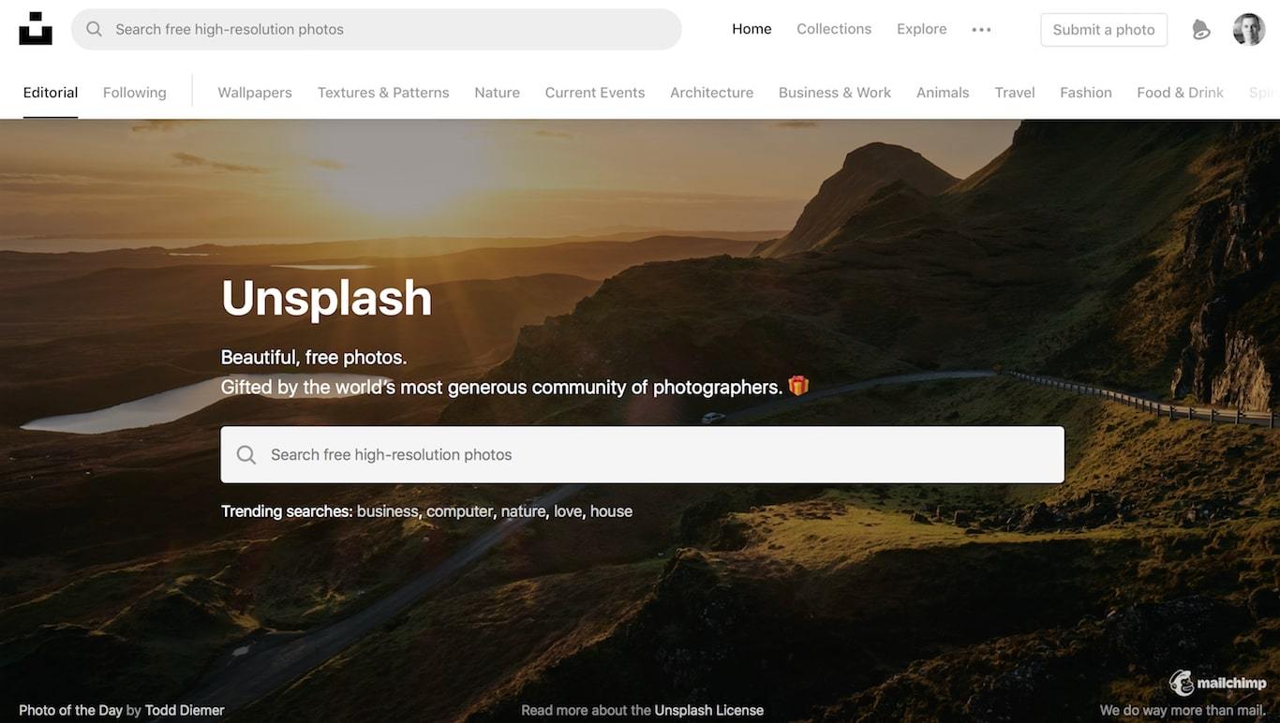Open Business & Work category
The width and height of the screenshot is (1280, 723).
click(835, 93)
